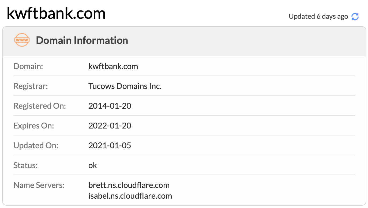Click the registration date 2014-01-20
The height and width of the screenshot is (208, 368).
(110, 106)
